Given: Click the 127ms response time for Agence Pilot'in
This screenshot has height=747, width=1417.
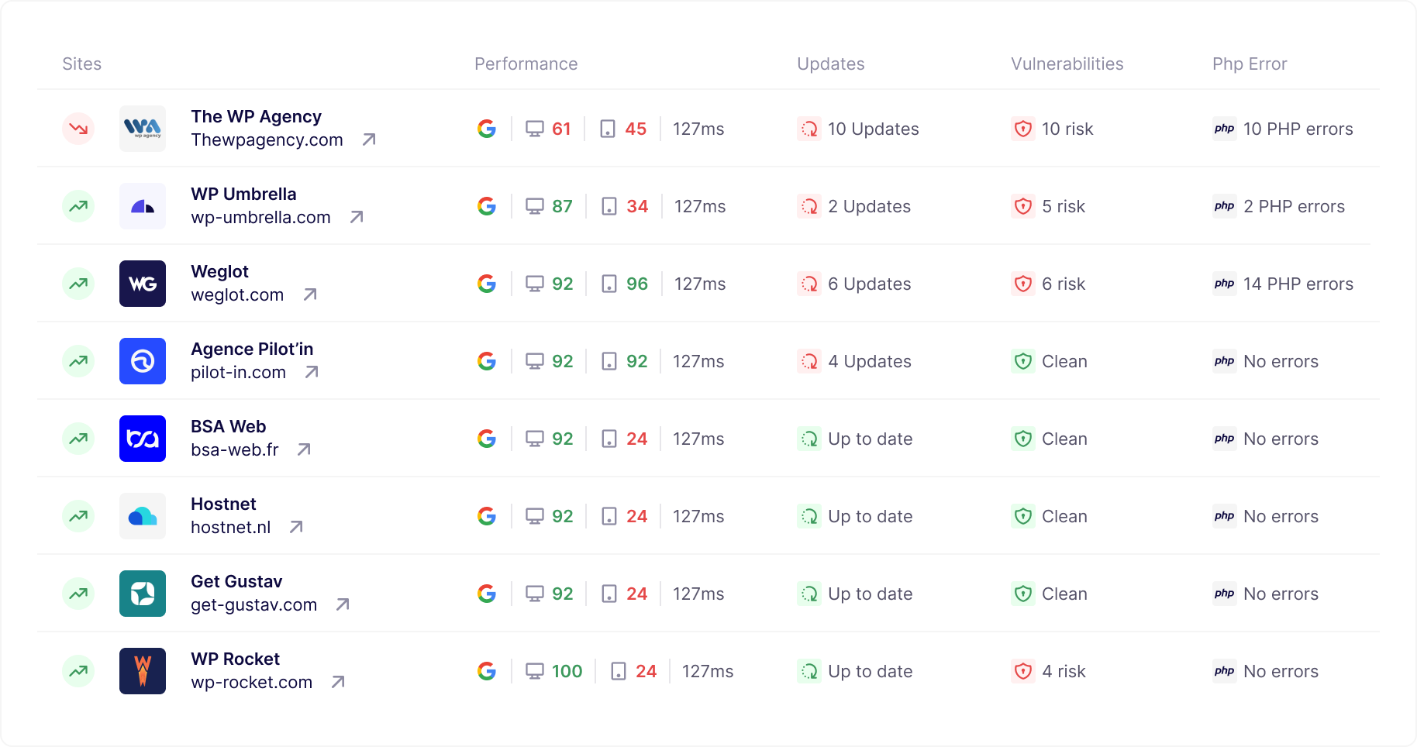Looking at the screenshot, I should click(x=698, y=361).
